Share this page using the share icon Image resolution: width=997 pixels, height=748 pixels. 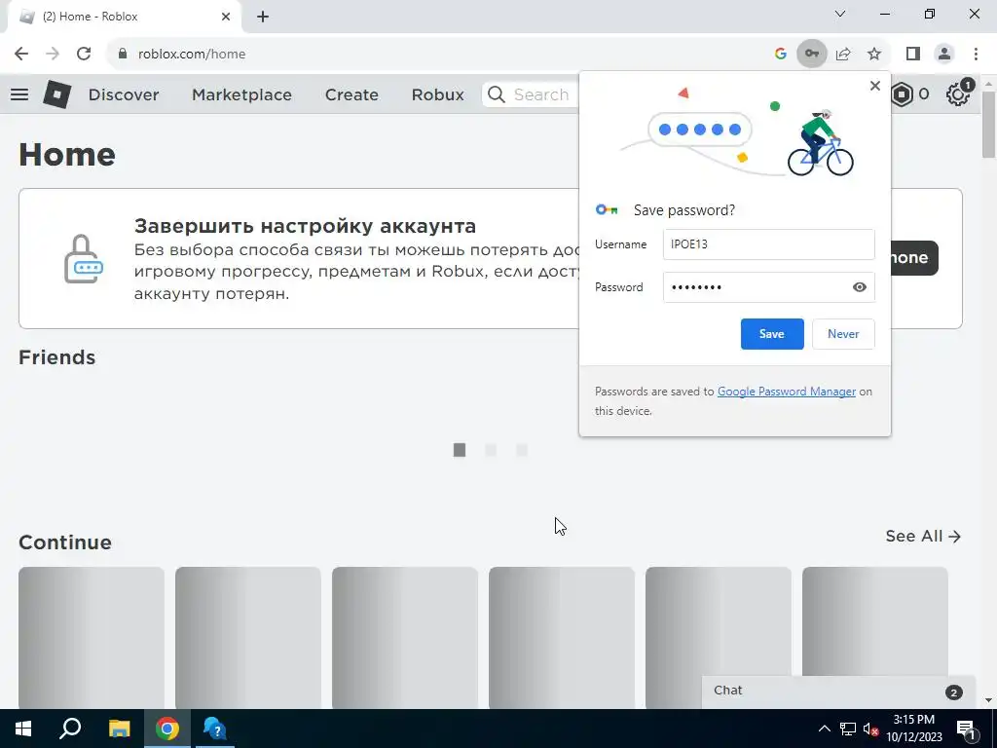pyautogui.click(x=843, y=54)
